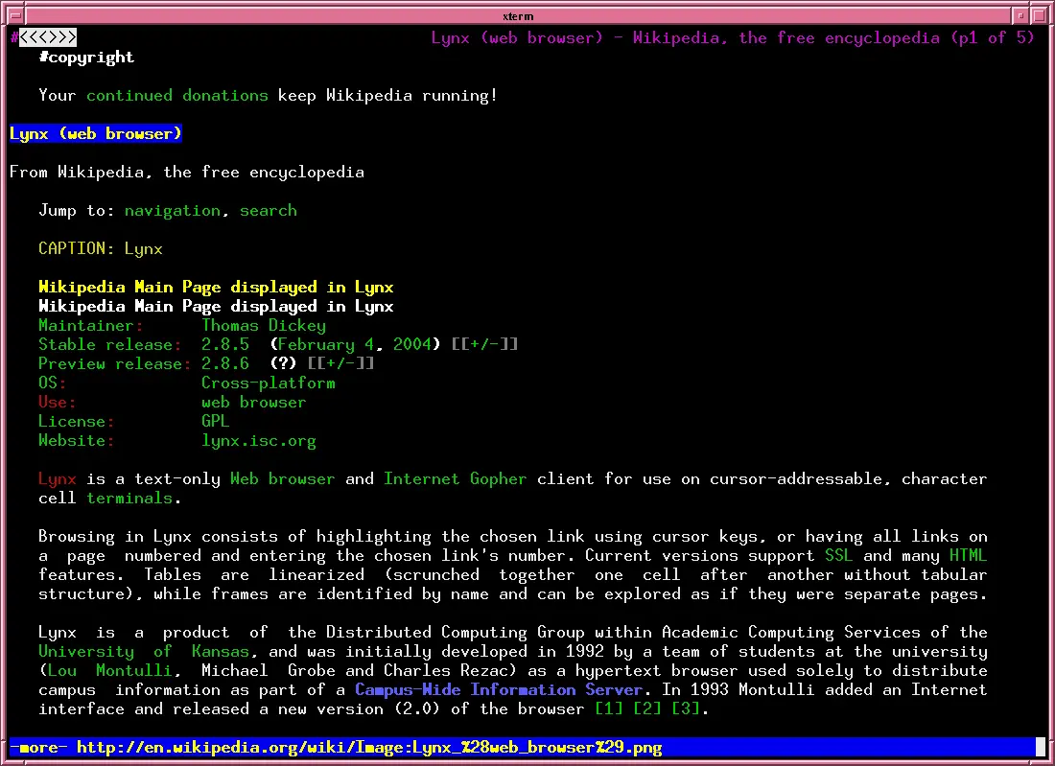This screenshot has width=1055, height=766.
Task: Follow the "lynx.isc.org" website link
Action: pyautogui.click(x=259, y=440)
